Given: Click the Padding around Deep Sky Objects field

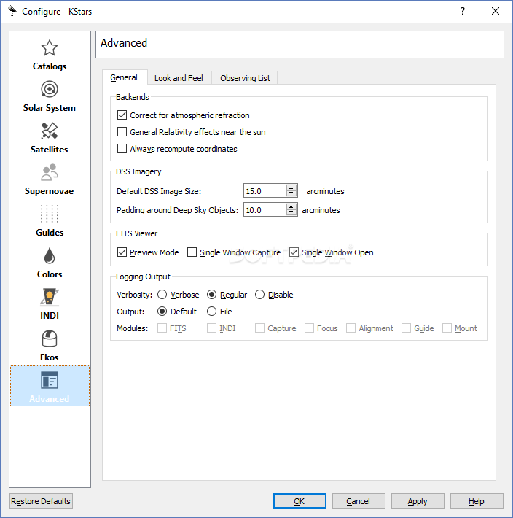Looking at the screenshot, I should [265, 210].
